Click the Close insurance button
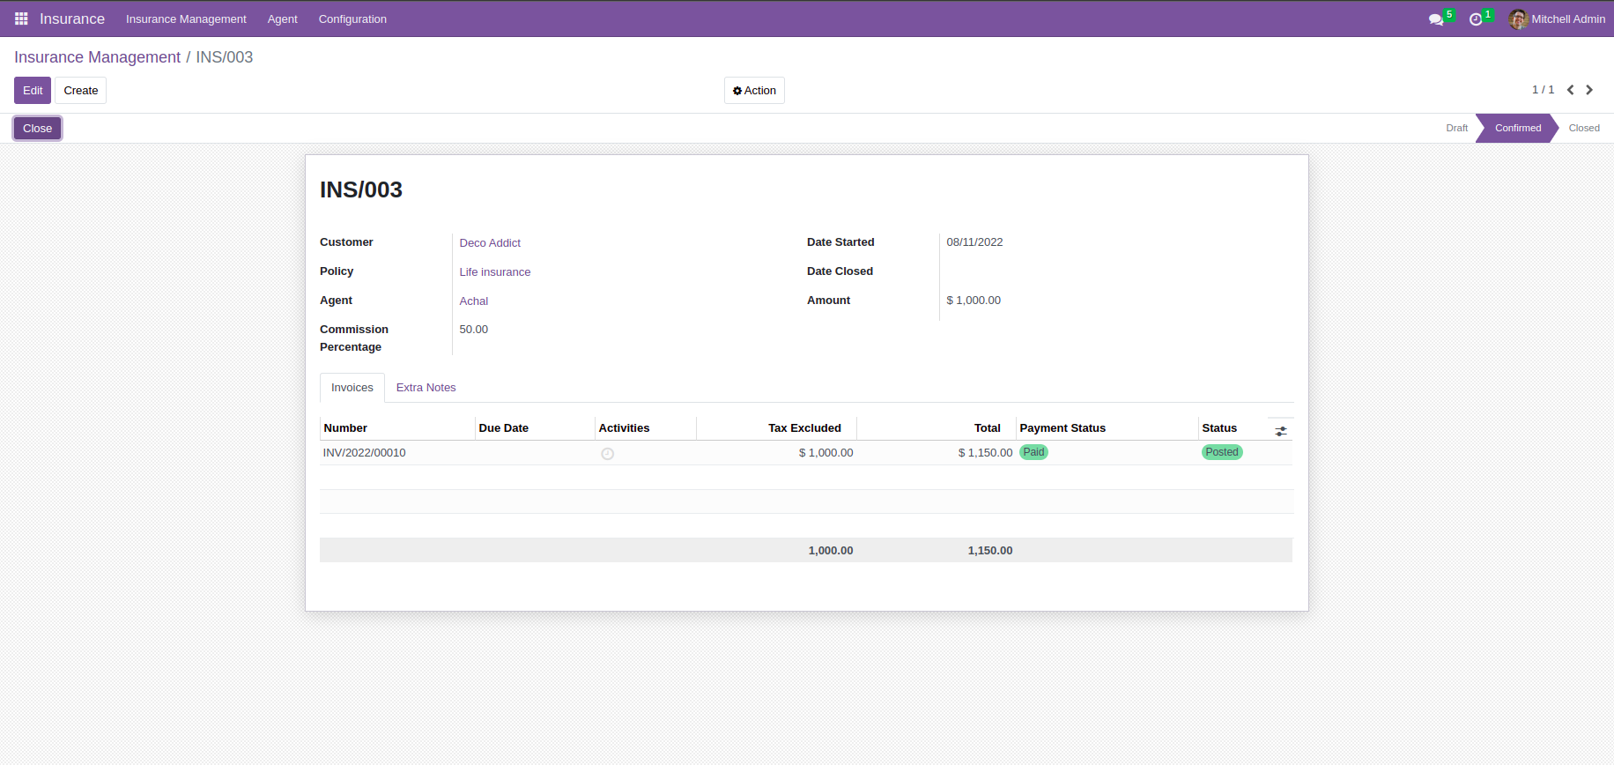 (38, 129)
